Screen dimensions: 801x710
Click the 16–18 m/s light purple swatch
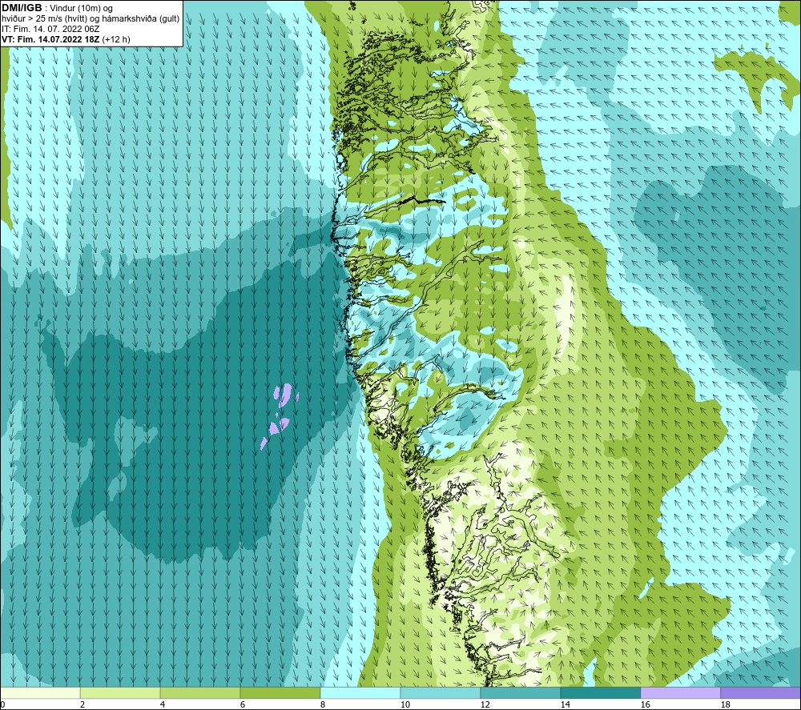(x=680, y=692)
